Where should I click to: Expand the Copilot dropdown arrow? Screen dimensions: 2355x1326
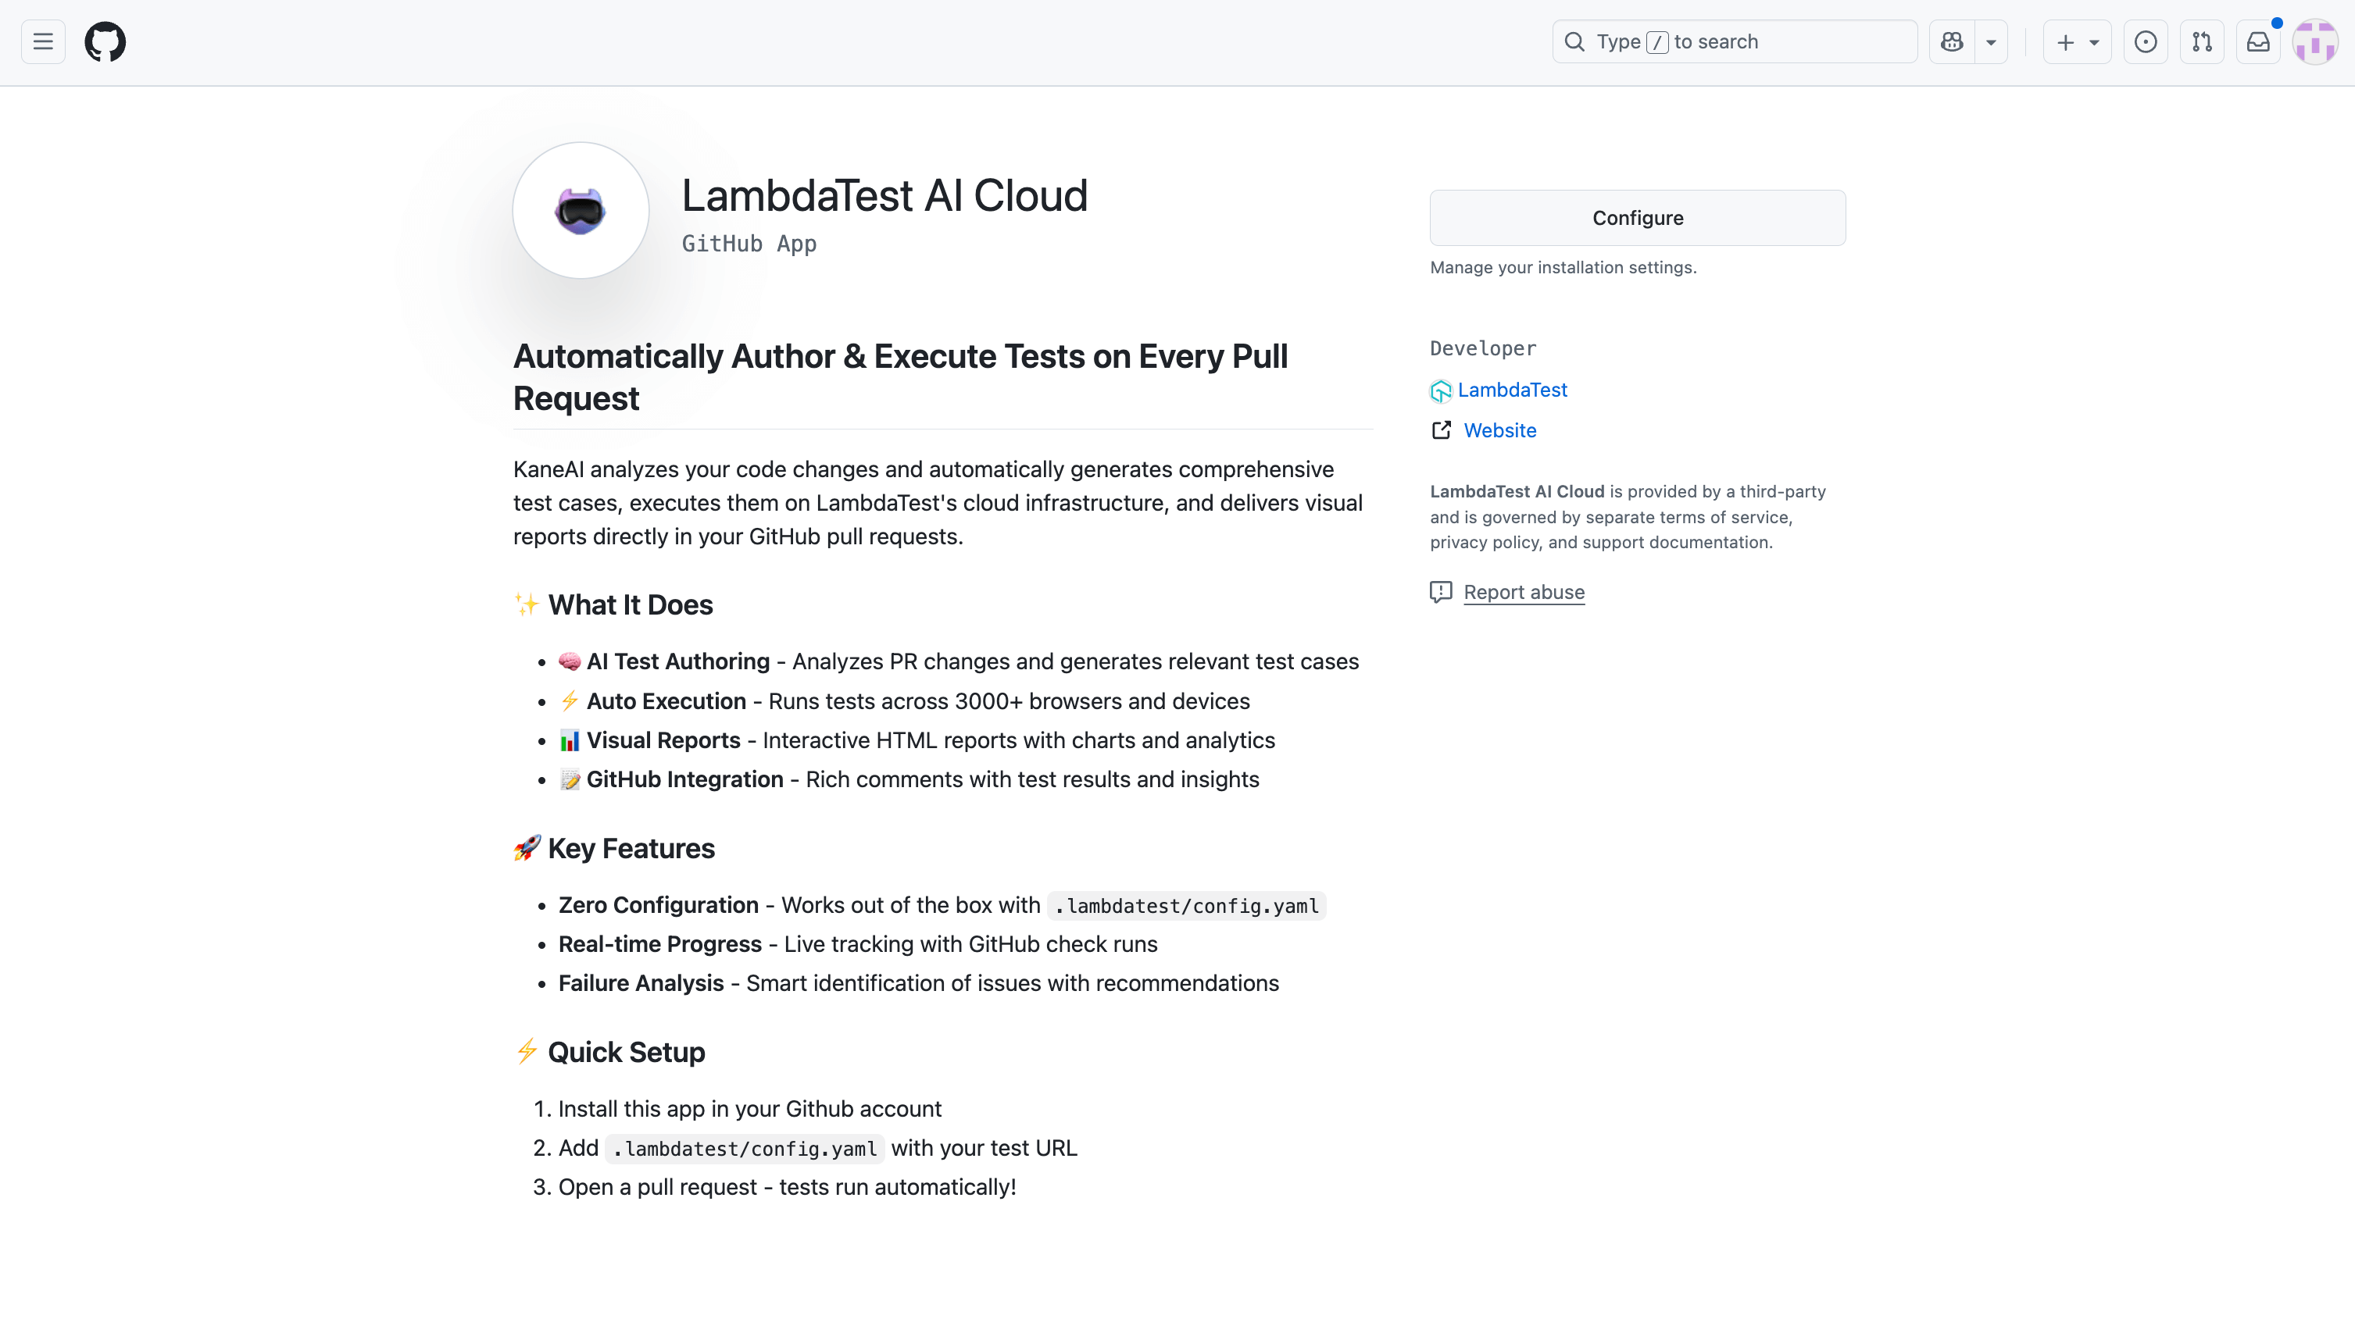(x=1990, y=42)
